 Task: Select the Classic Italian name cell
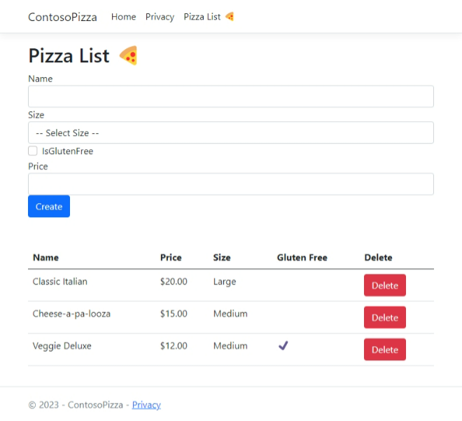tap(60, 282)
